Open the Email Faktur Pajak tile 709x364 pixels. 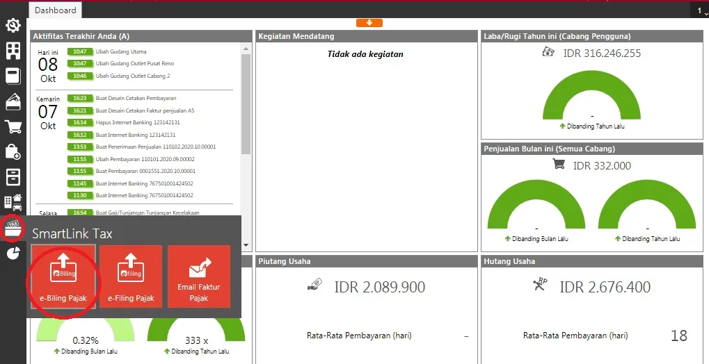tap(199, 277)
